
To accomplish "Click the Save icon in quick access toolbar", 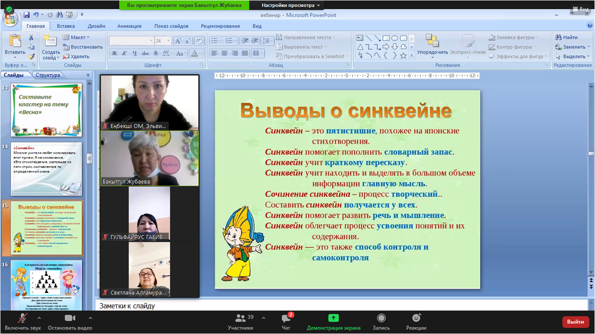I will click(27, 15).
